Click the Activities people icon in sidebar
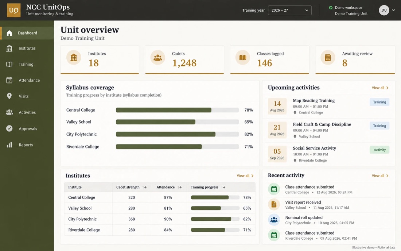This screenshot has width=401, height=251. coord(9,112)
